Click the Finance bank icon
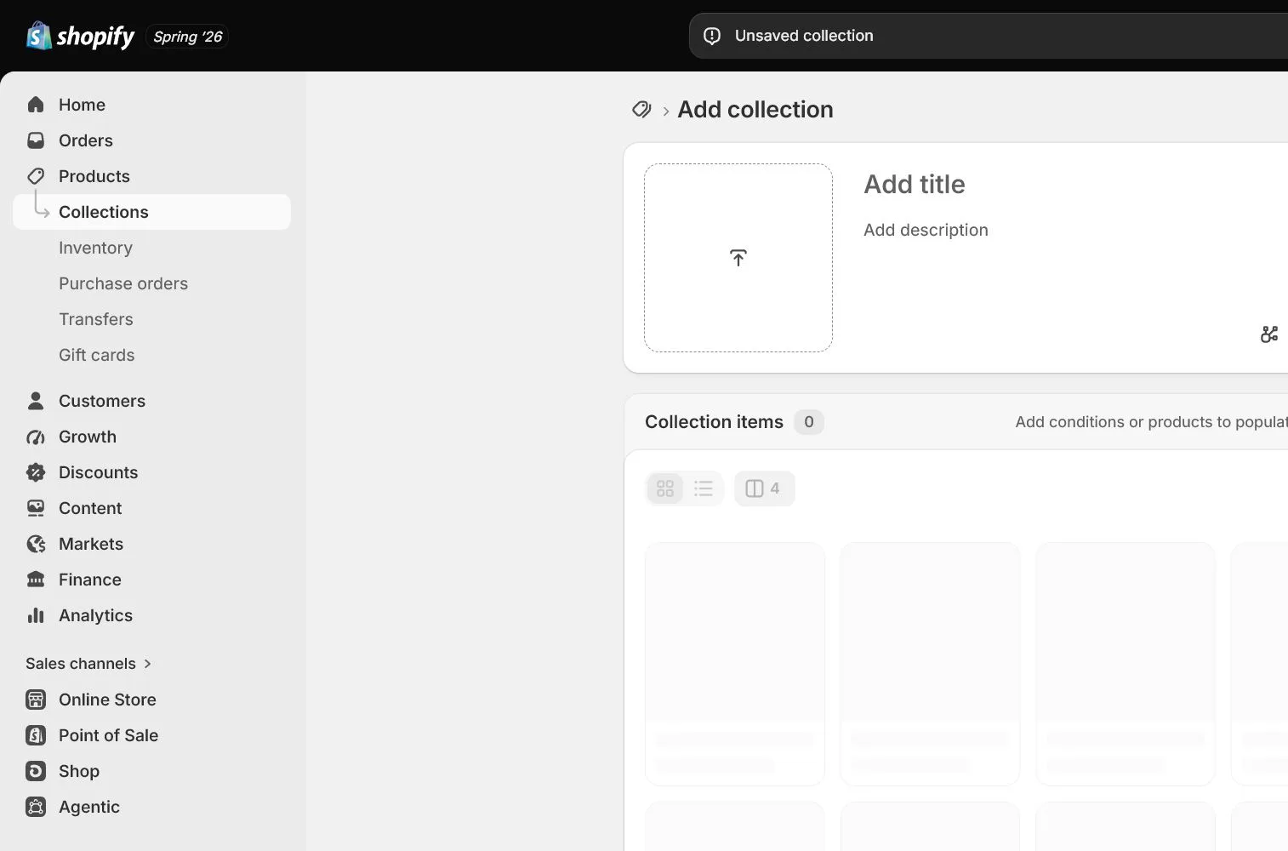Image resolution: width=1288 pixels, height=851 pixels. coord(36,580)
